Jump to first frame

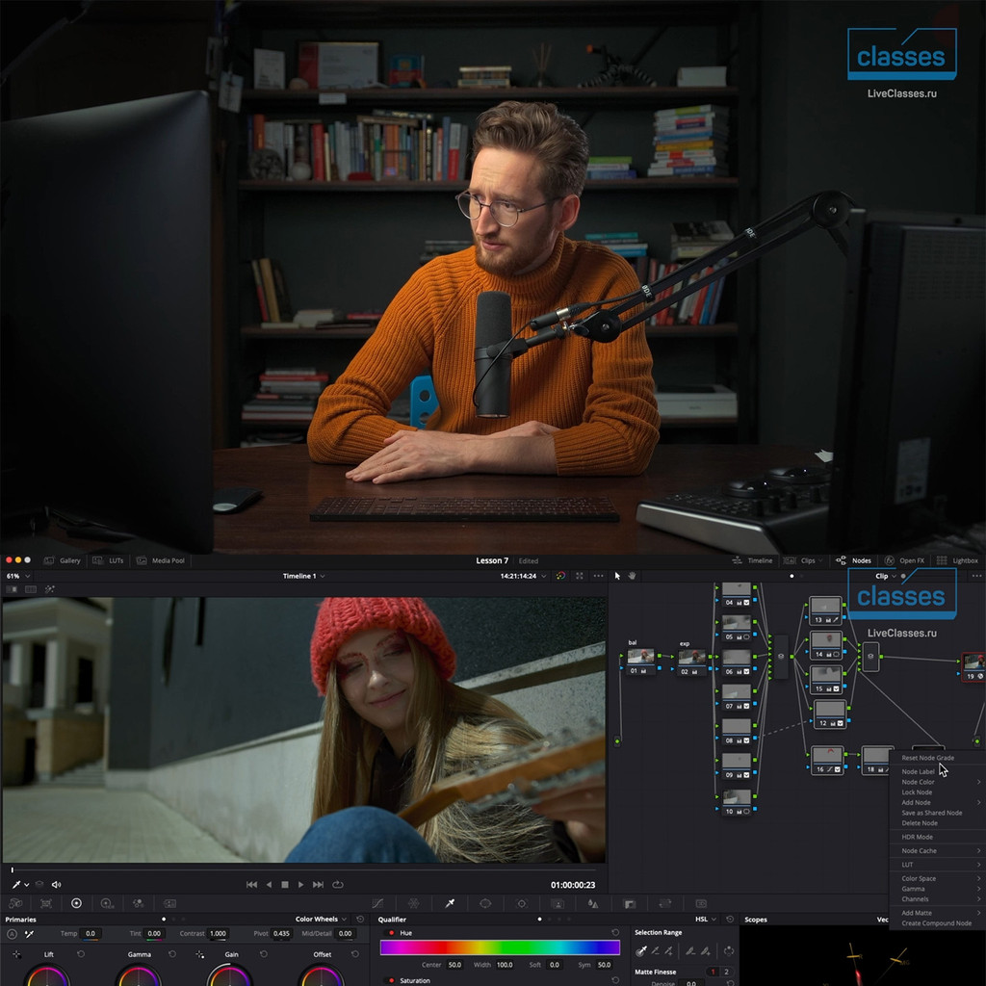251,884
